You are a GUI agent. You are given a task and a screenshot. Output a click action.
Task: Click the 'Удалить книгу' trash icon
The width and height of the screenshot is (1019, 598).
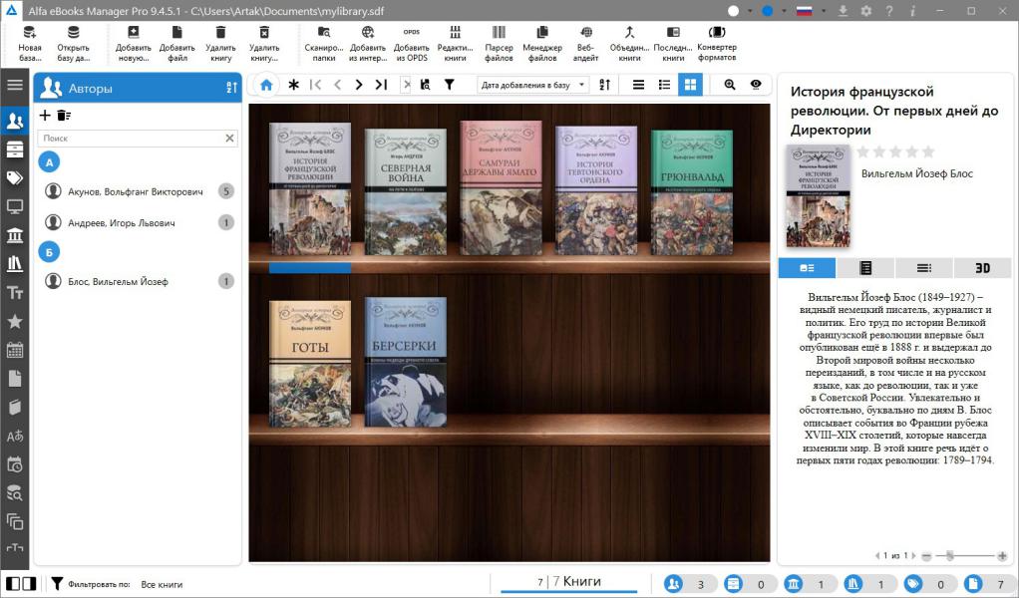[220, 33]
